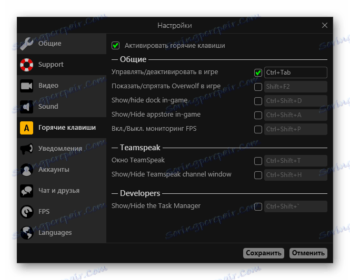
Task: Click the Сохранить button
Action: [264, 253]
